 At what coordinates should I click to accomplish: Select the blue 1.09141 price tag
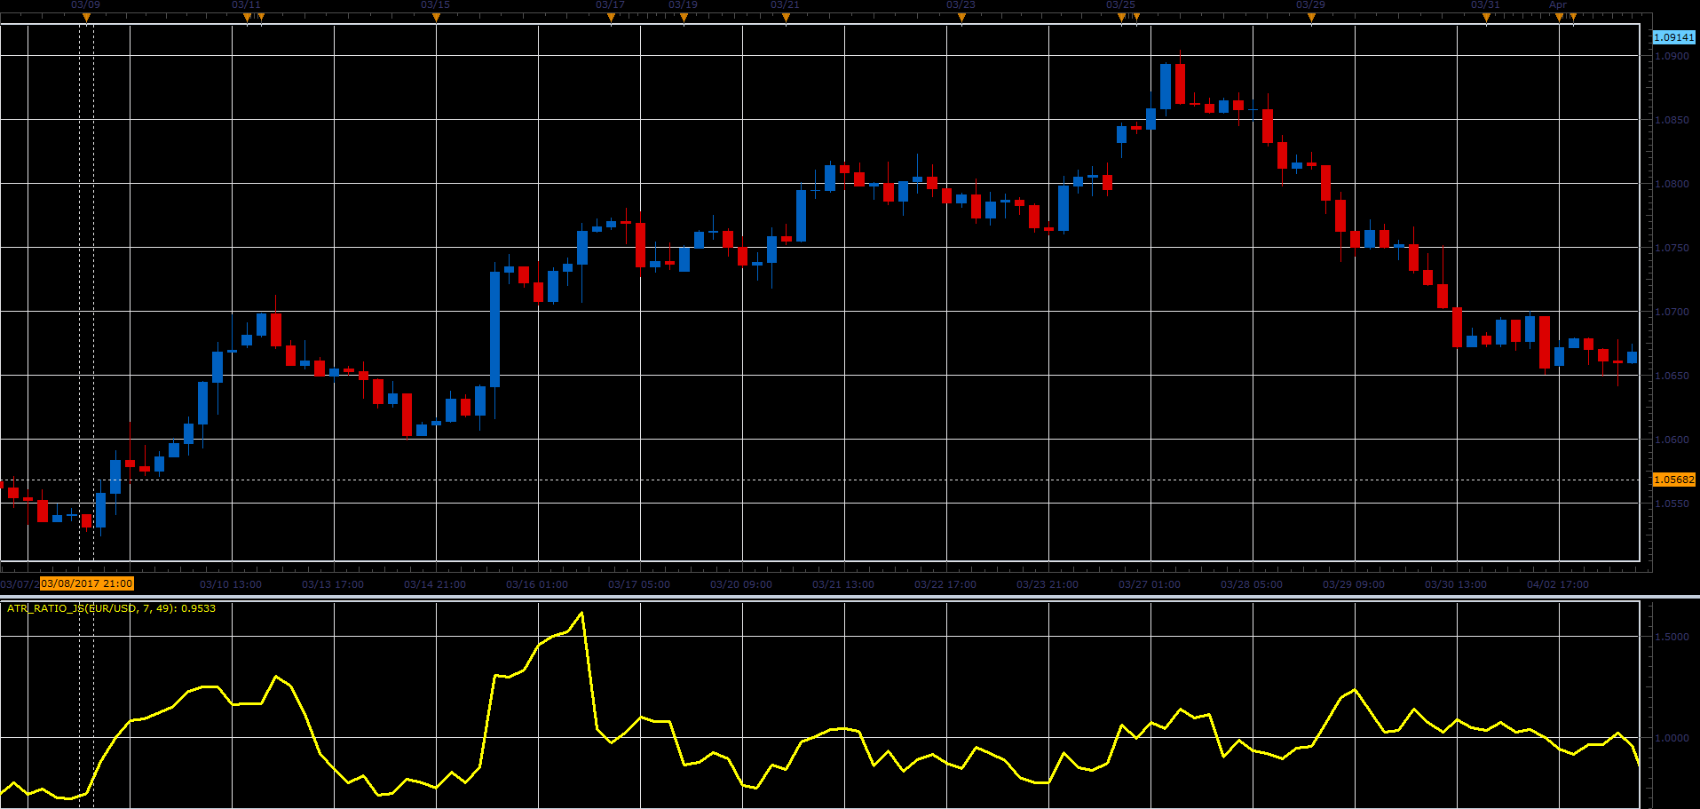tap(1674, 37)
